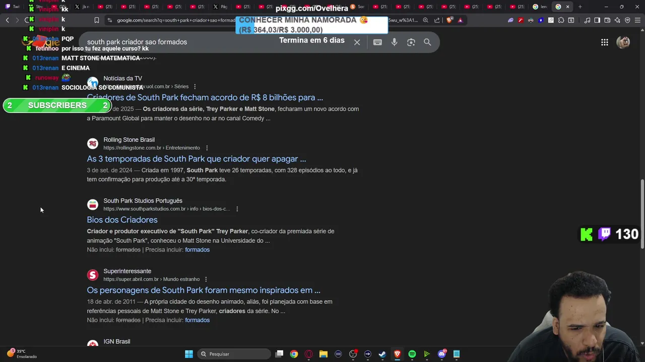Open the 'Bios dos Criadores' result
The width and height of the screenshot is (645, 362).
pyautogui.click(x=122, y=220)
